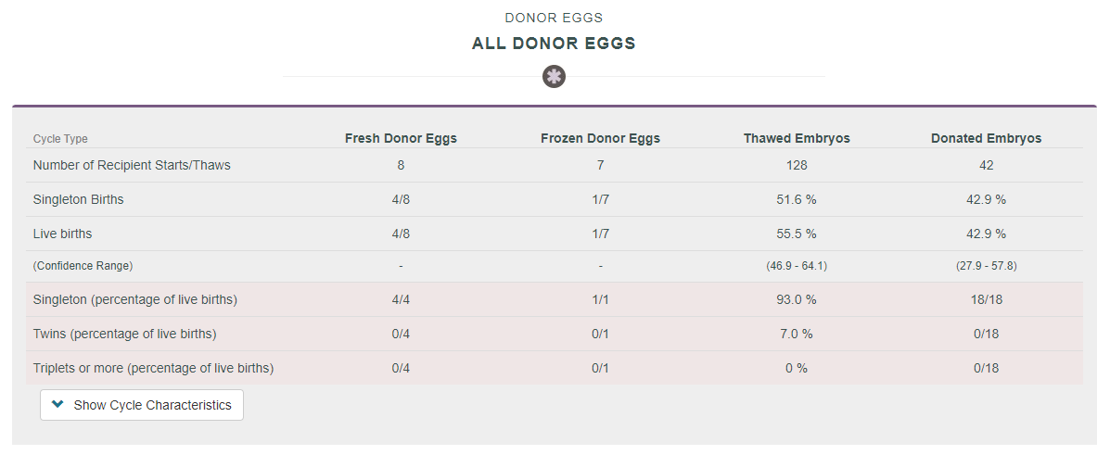Select the Number of Recipient Starts/Thaws row
Image resolution: width=1110 pixels, height=455 pixels.
[132, 165]
